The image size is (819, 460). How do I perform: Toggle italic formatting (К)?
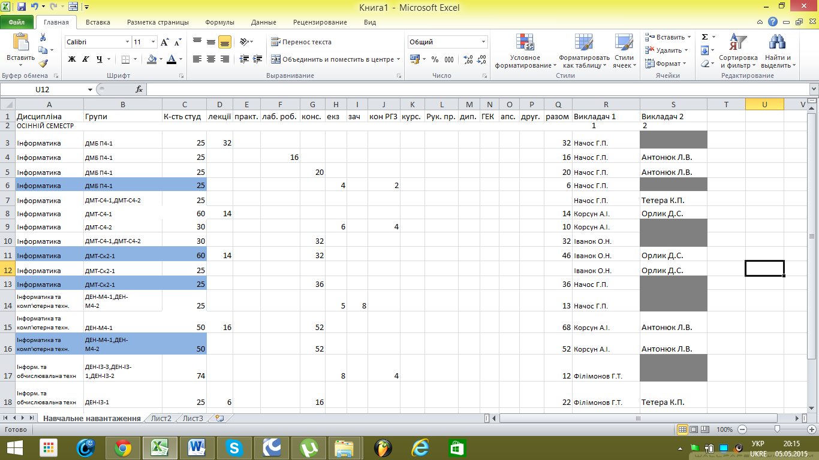point(85,59)
